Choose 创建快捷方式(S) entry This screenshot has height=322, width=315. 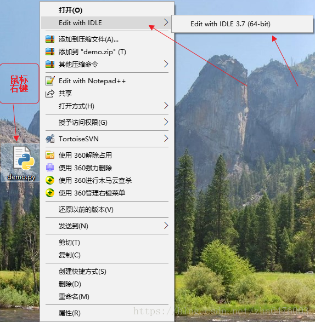pyautogui.click(x=107, y=272)
